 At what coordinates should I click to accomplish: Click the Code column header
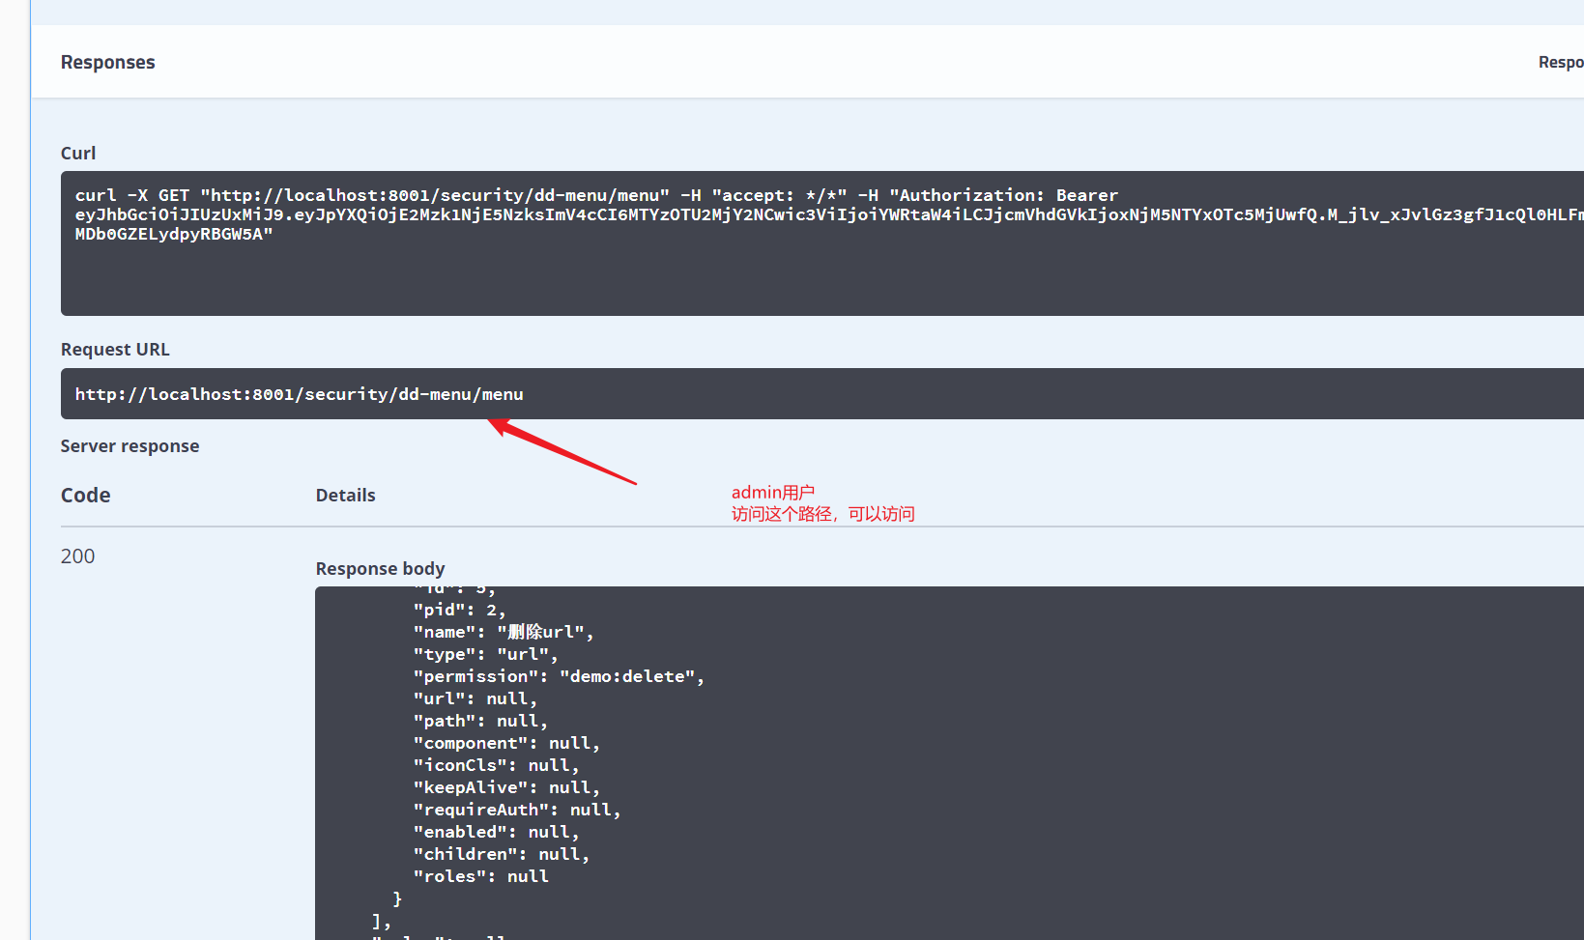tap(85, 495)
